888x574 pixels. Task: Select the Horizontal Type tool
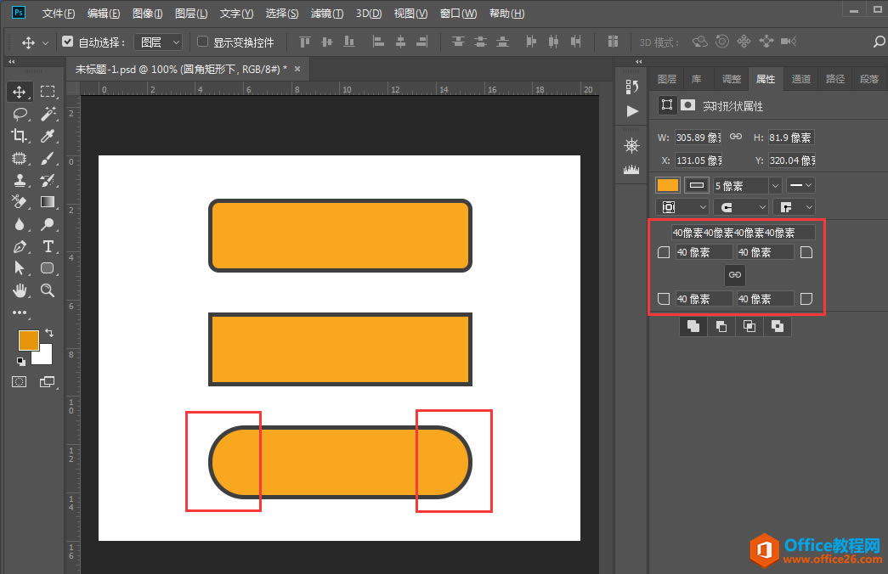pos(48,246)
